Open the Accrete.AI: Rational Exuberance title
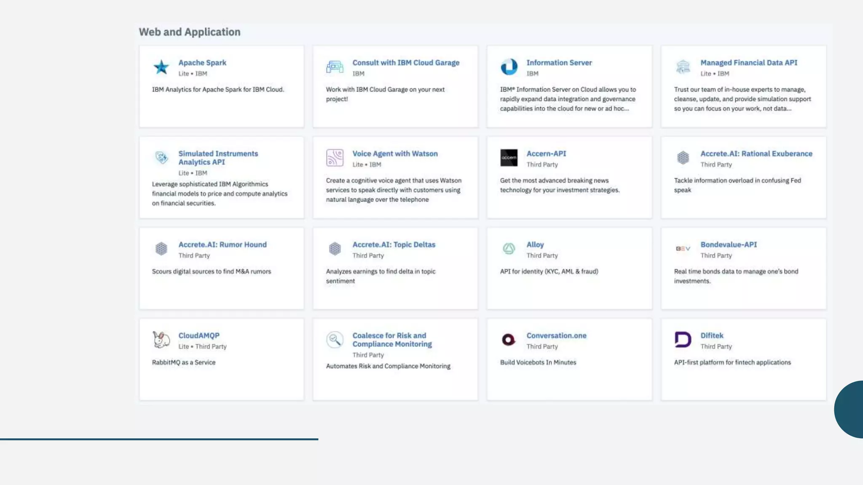 (756, 154)
